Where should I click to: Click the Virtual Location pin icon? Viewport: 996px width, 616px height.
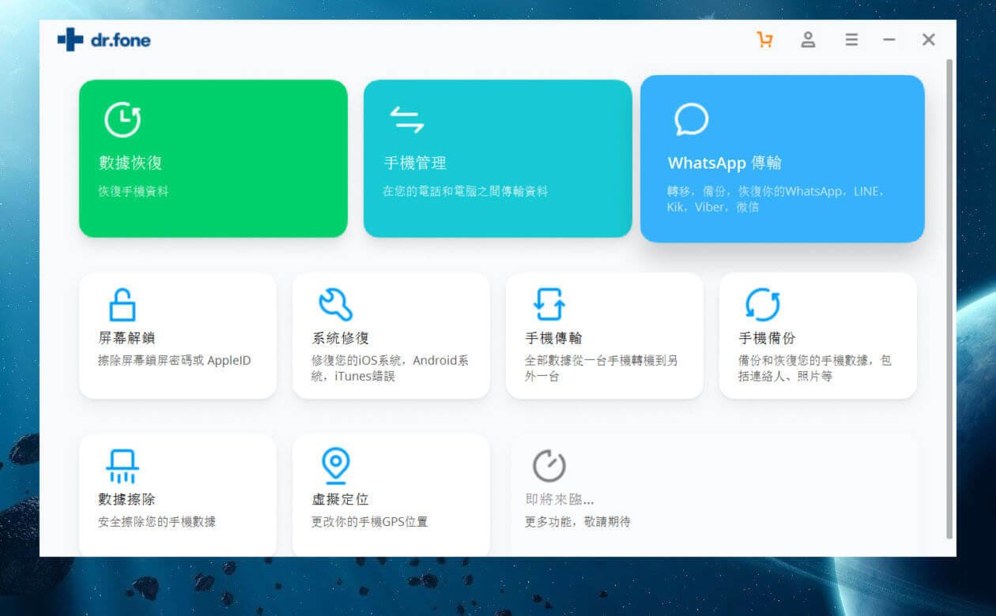(335, 466)
